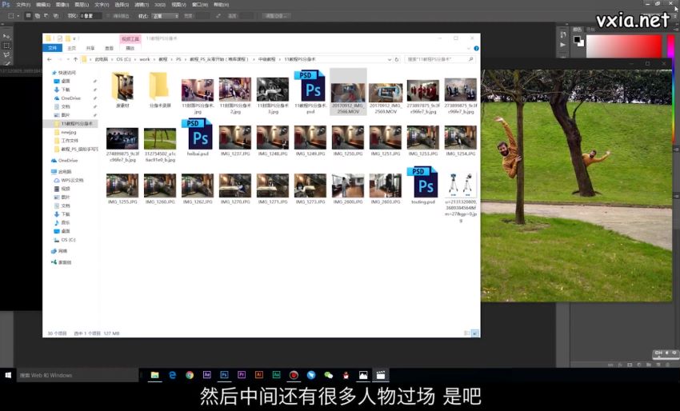Click 'OS (C:)' in address path
Image resolution: width=680 pixels, height=411 pixels.
(123, 59)
